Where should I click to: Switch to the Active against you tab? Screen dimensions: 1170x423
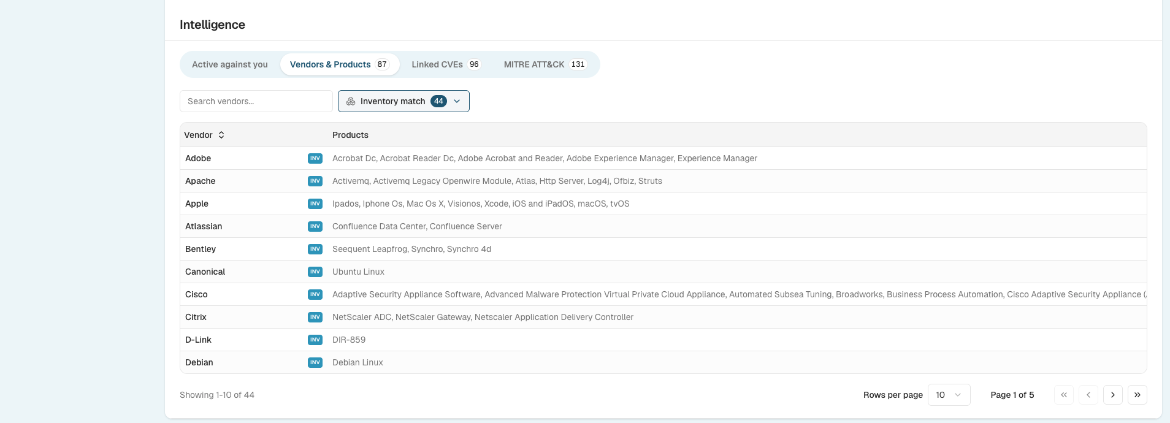tap(230, 64)
